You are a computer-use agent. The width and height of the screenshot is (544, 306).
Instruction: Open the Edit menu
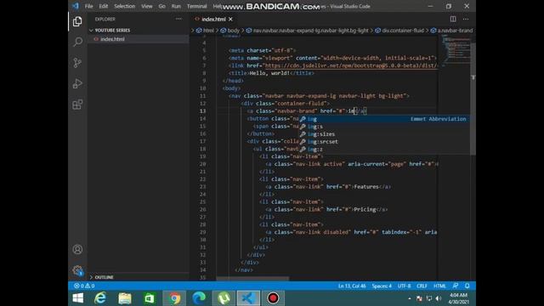(x=104, y=6)
